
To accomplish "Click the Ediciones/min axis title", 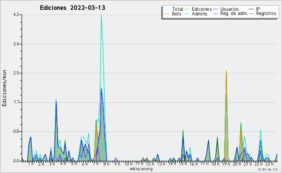I will pyautogui.click(x=4, y=88).
